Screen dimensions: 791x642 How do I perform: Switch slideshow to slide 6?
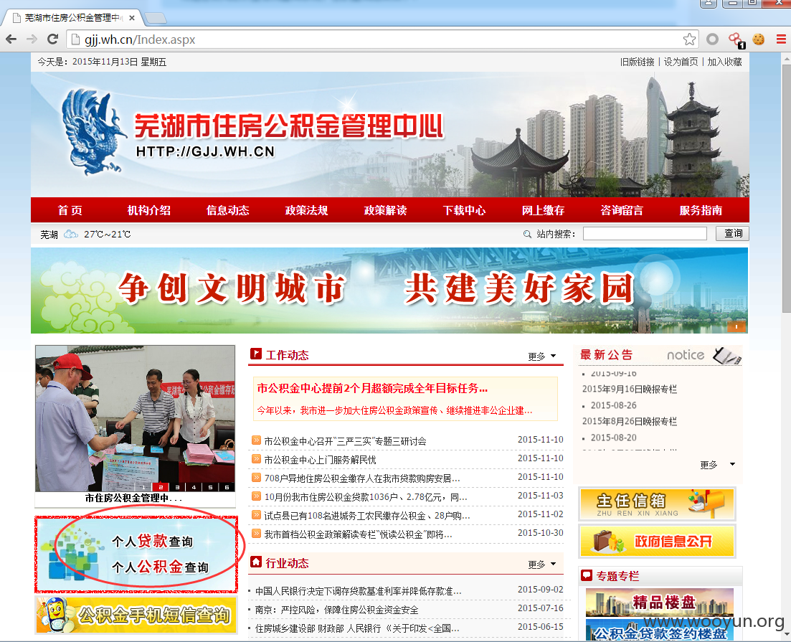(x=227, y=487)
